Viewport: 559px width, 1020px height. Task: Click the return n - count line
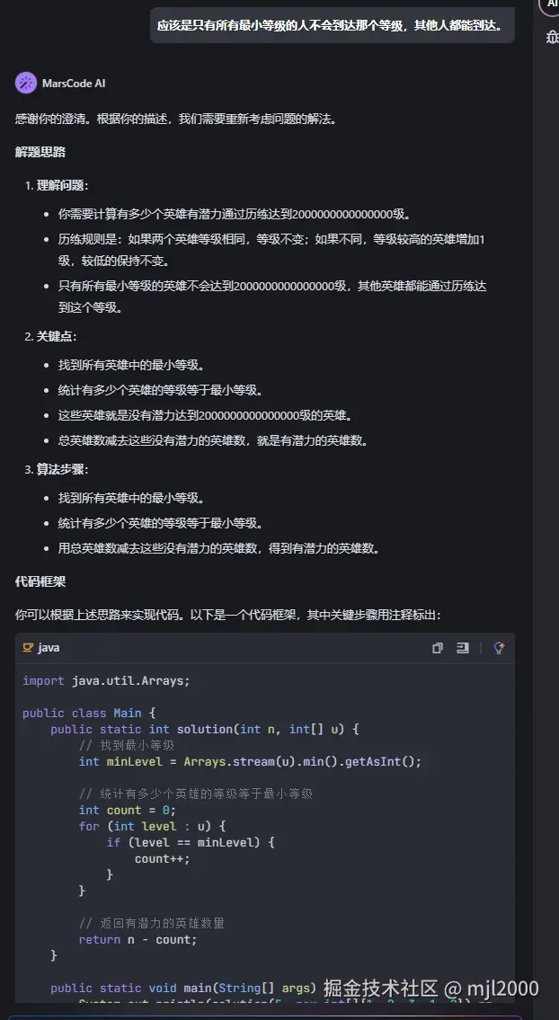pos(138,939)
